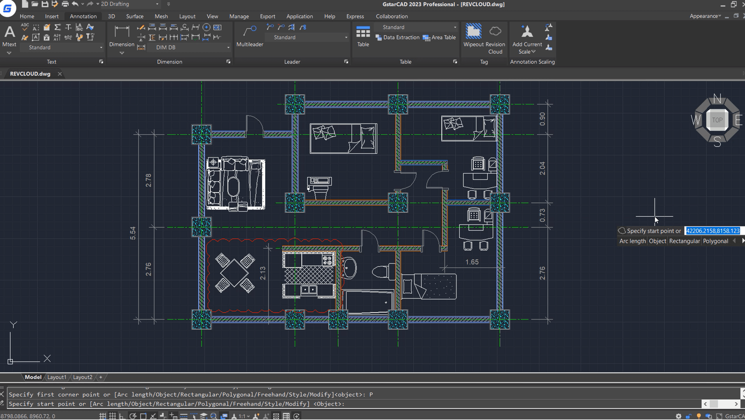Click the Area Table button
This screenshot has width=745, height=420.
click(439, 38)
